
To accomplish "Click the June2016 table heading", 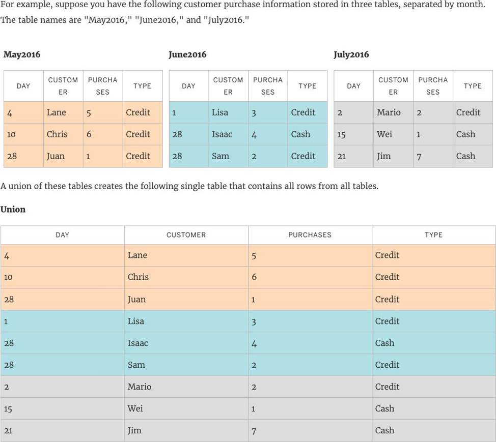I will tap(187, 54).
